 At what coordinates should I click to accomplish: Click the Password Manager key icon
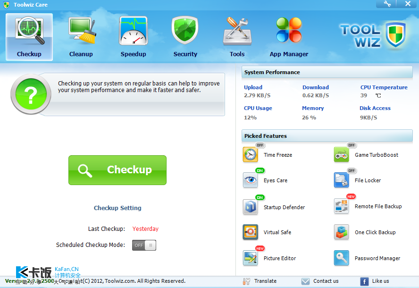[342, 258]
